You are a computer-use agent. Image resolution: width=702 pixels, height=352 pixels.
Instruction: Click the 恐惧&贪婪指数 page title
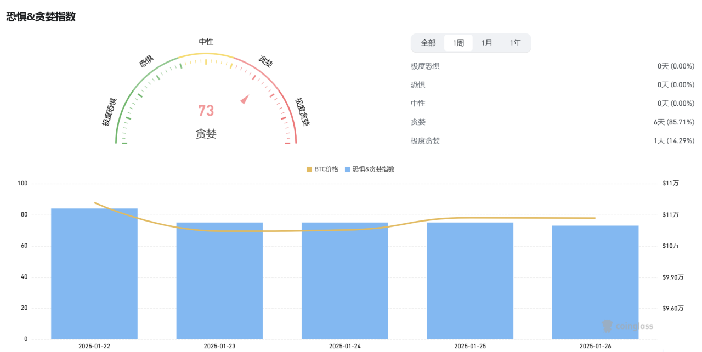(41, 16)
